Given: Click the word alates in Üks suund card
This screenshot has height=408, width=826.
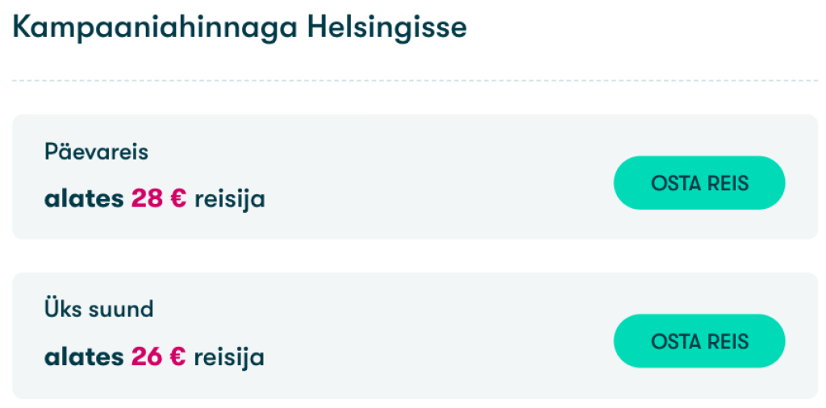Looking at the screenshot, I should (84, 356).
